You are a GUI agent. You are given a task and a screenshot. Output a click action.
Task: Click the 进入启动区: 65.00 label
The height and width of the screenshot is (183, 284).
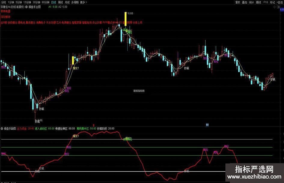pos(45,129)
